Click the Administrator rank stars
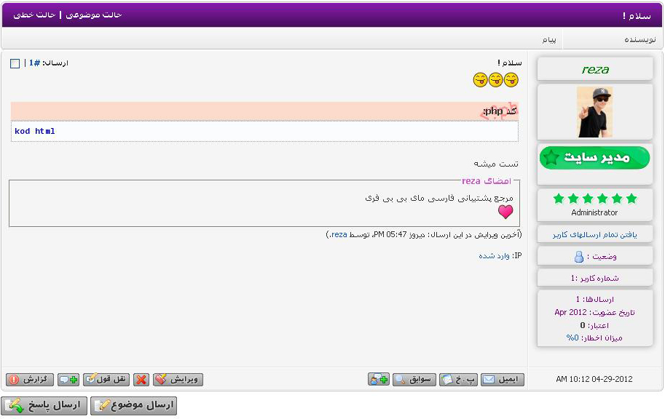The width and height of the screenshot is (665, 419). tap(594, 199)
